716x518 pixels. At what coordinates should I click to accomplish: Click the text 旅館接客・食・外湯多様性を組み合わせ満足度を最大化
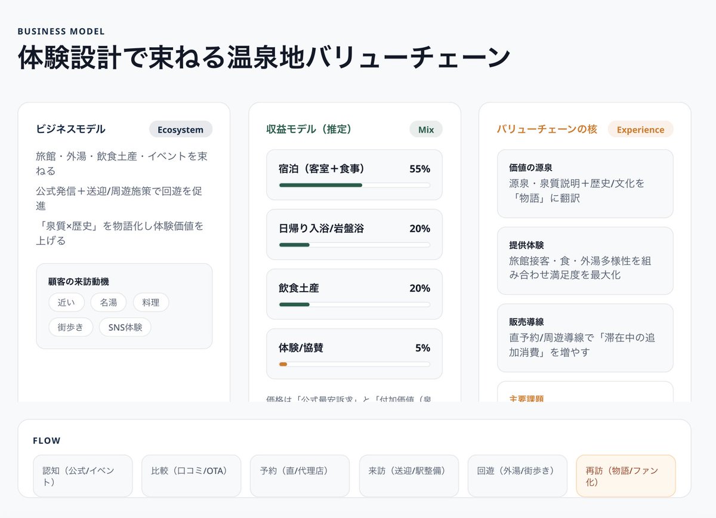pos(580,268)
